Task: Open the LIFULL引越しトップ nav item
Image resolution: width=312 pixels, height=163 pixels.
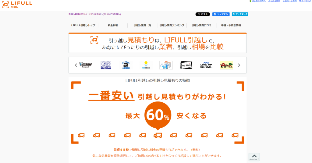Action: [x=83, y=25]
